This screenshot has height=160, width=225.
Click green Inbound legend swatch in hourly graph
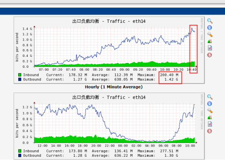[x=20, y=75]
